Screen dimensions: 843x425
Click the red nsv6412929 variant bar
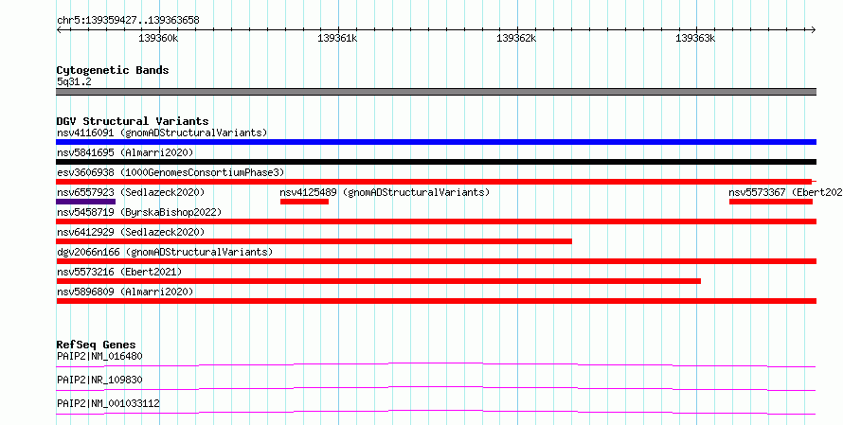(314, 241)
